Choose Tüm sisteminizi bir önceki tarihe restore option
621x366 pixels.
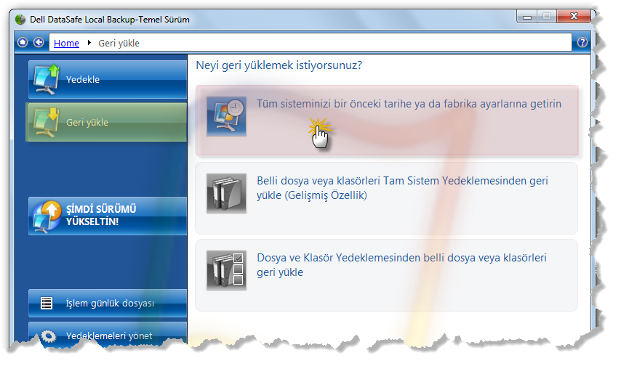(387, 120)
